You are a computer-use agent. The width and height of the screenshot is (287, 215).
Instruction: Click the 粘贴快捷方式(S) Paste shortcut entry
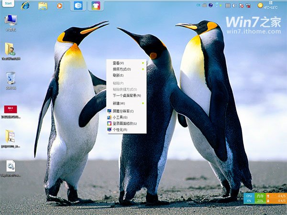(126, 89)
